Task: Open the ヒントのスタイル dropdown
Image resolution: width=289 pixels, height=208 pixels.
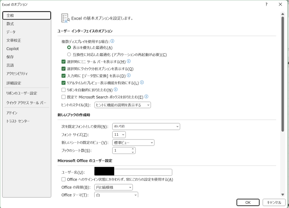Action: tap(122, 105)
